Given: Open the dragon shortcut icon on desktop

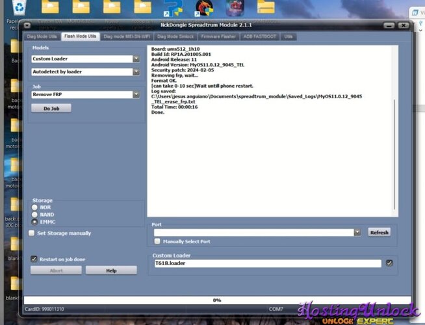Looking at the screenshot, I should tap(204, 8).
